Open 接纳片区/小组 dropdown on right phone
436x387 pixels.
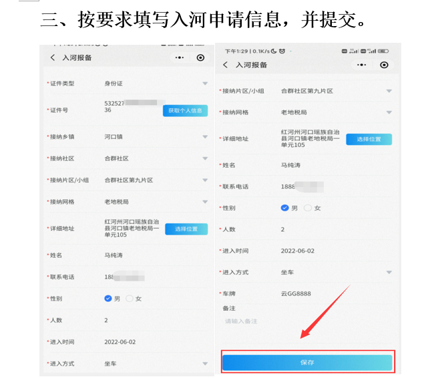tap(389, 91)
